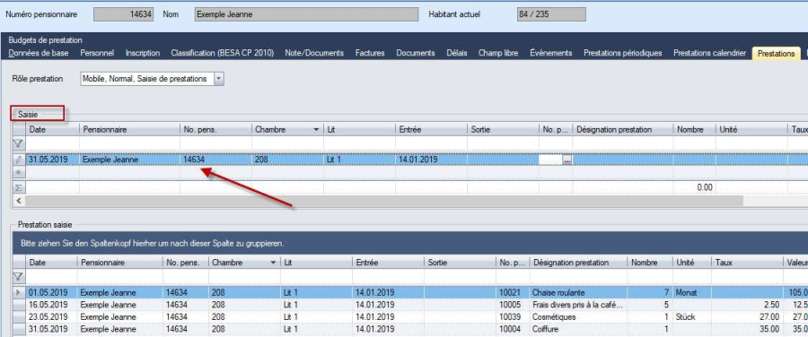Open the Données de base tab

click(x=39, y=53)
